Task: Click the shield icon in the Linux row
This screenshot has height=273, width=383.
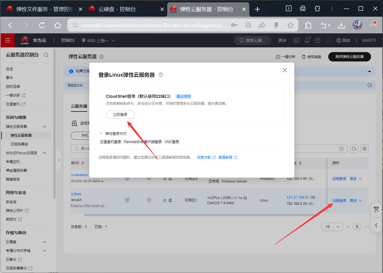Action: tap(149, 200)
